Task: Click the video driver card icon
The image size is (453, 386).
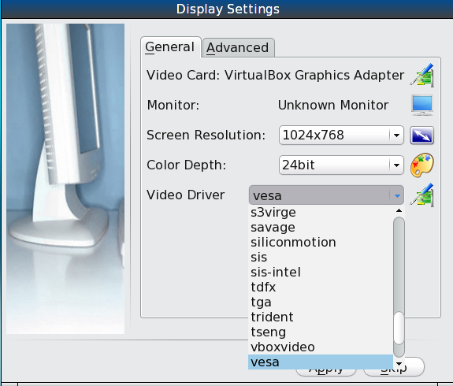Action: tap(422, 195)
